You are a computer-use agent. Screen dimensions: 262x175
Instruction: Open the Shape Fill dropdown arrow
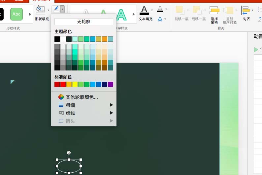coord(48,10)
